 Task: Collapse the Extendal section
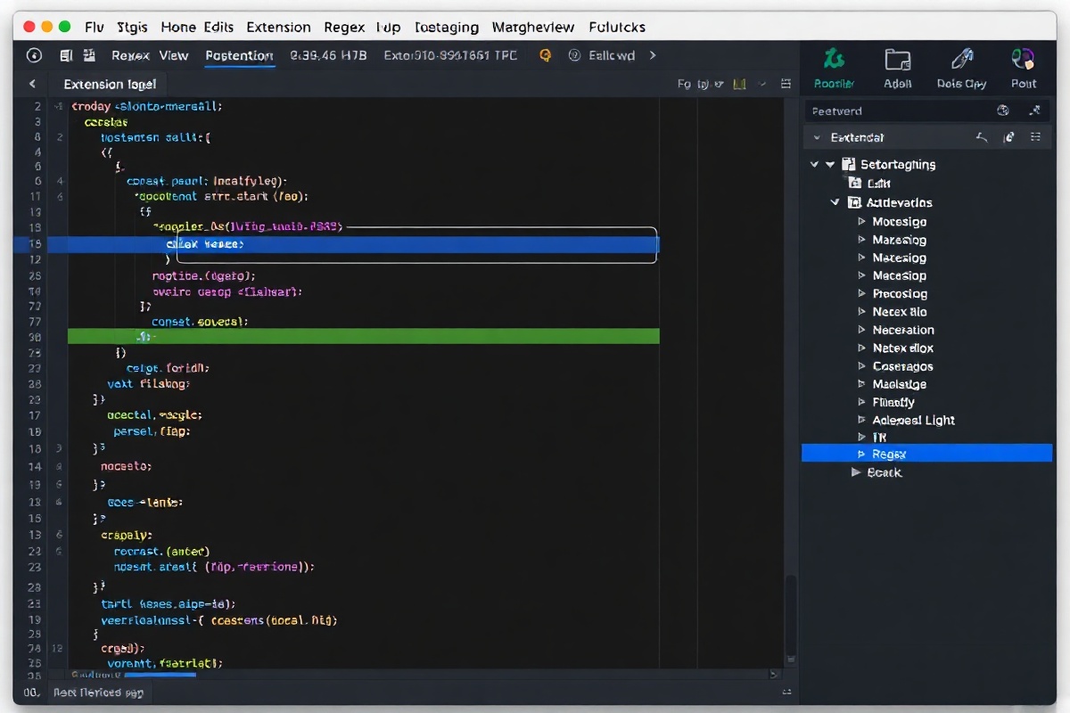coord(816,137)
